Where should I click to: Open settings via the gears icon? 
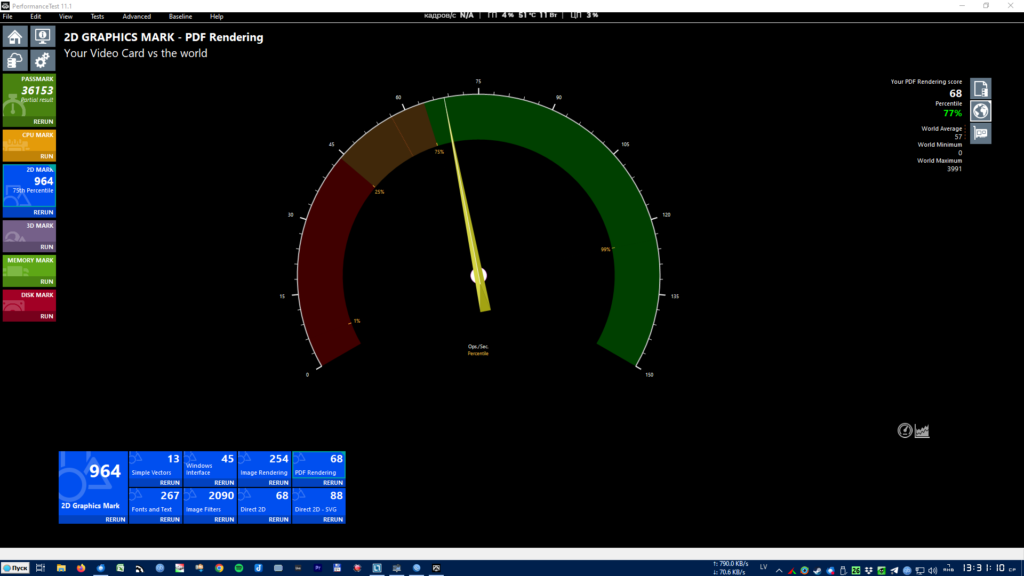pos(43,60)
